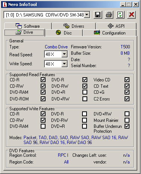Screen dimensions: 141x174
Task: Click the Save floppy disk icon
Action: 98,15
